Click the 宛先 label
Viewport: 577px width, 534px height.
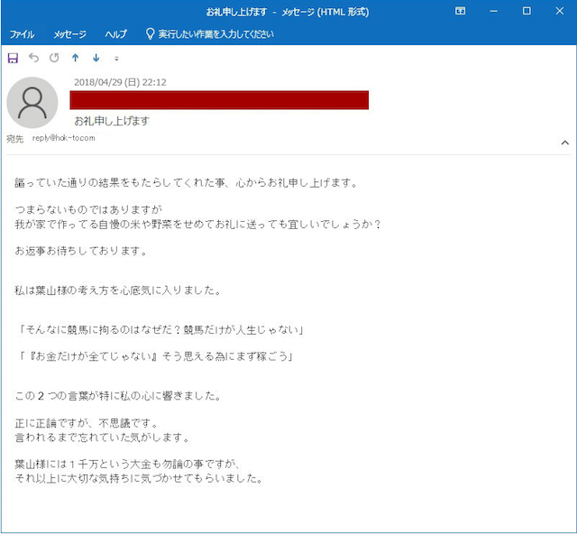[x=14, y=139]
